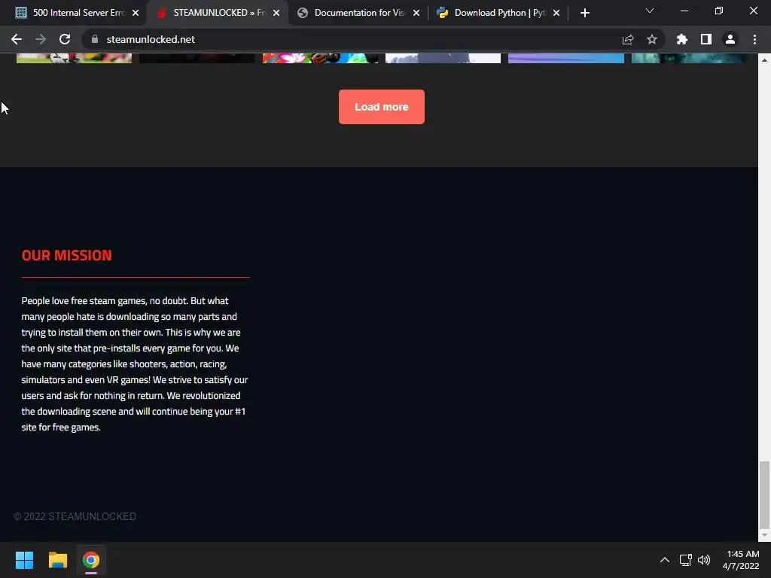Click the Documentation tab globe favicon

pos(303,13)
